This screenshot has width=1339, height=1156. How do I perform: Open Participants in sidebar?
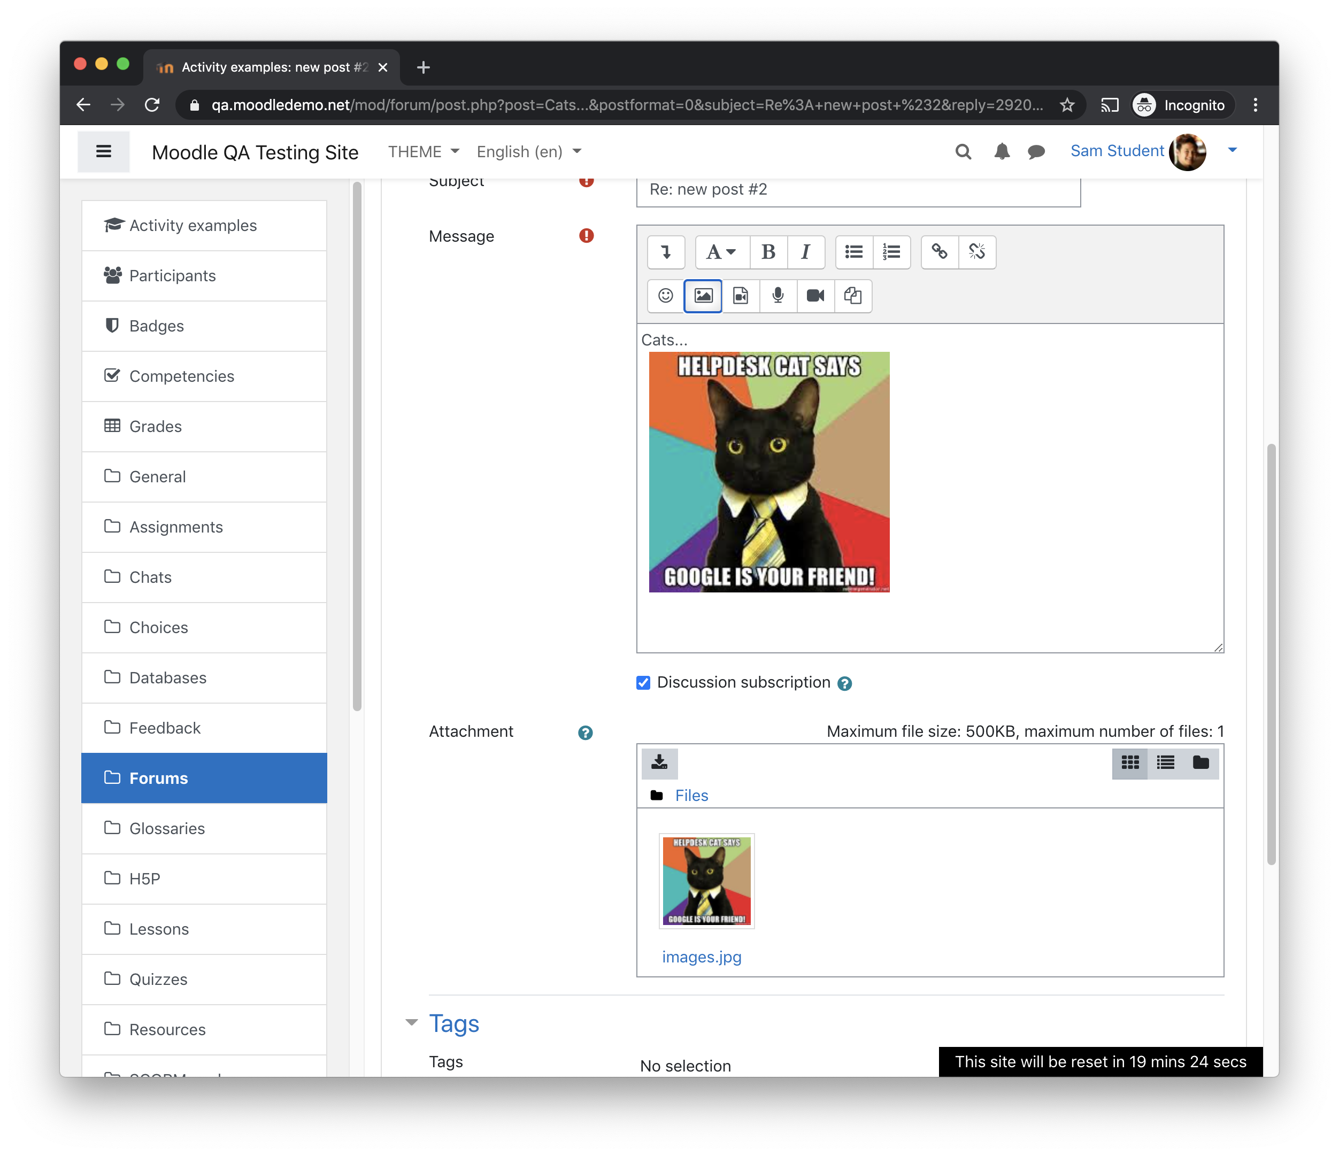(x=204, y=276)
